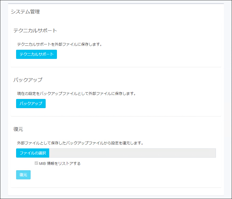
Task: Select the システム管理 page title
Action: [x=25, y=12]
